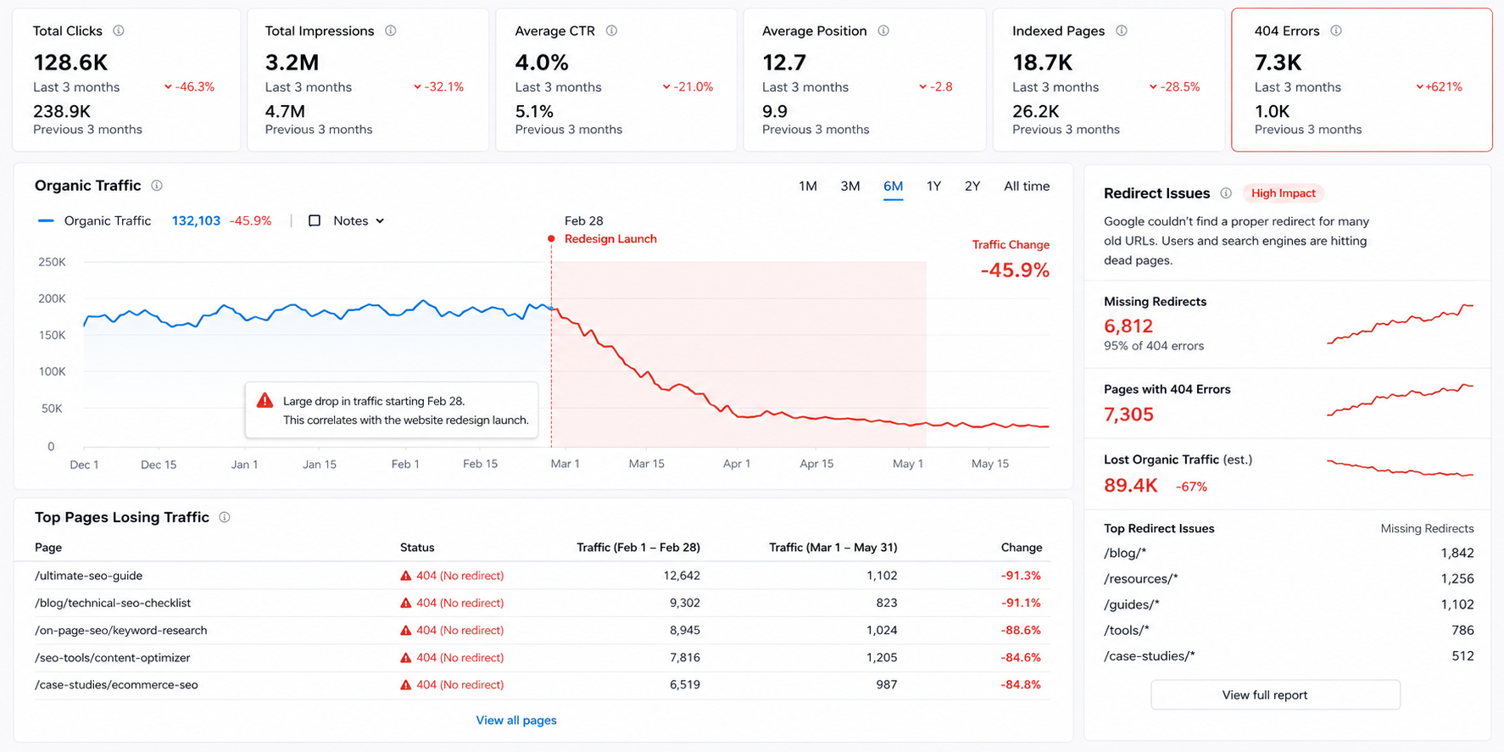Click the Traffic (Feb 1 – Feb 28) column header

(638, 548)
